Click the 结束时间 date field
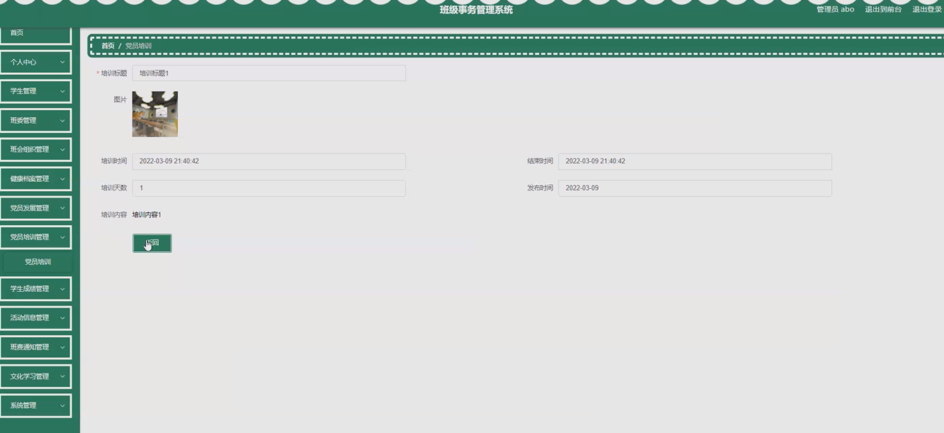Screen dimensions: 944x433 695,161
